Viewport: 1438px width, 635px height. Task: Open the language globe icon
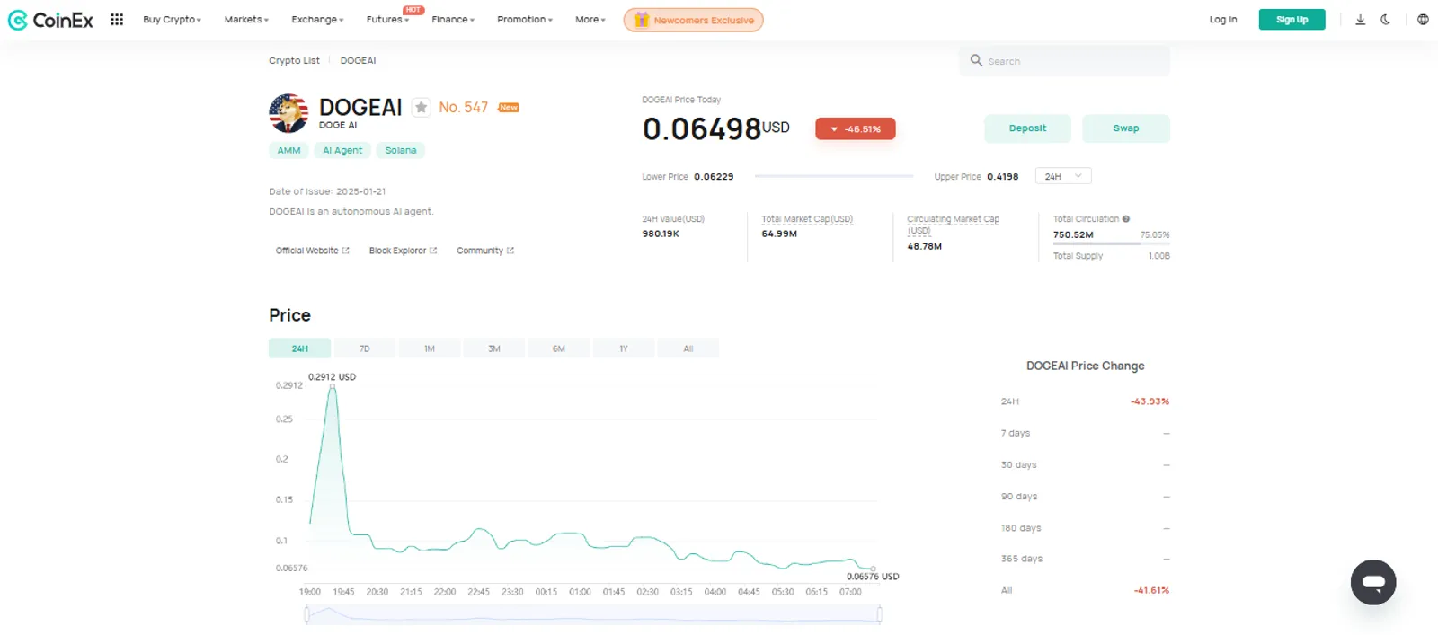coord(1423,19)
